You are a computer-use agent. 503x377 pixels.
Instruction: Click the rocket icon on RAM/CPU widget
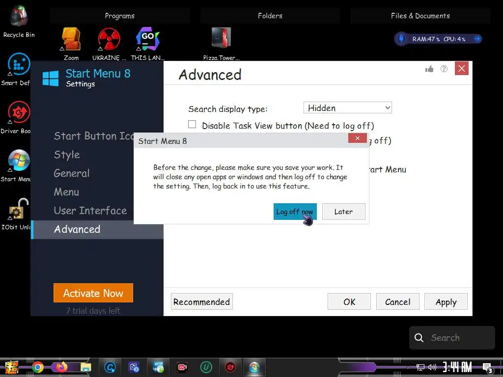401,39
